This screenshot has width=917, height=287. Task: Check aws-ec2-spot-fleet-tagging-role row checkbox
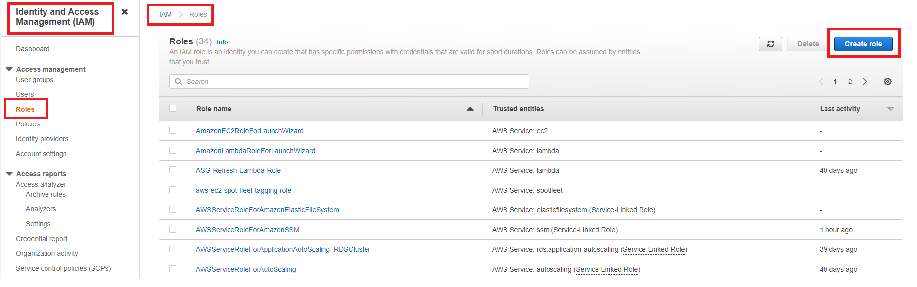pyautogui.click(x=173, y=190)
